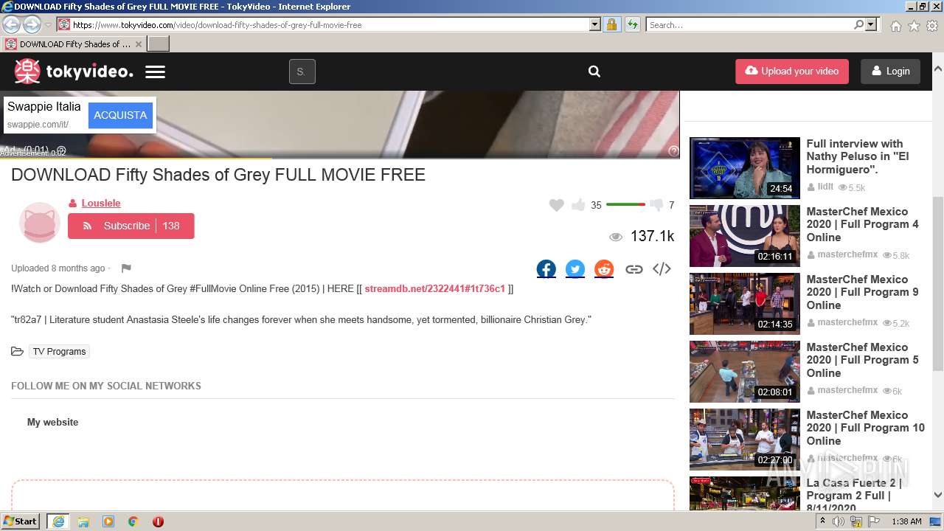Copy the video link via chain icon

[634, 269]
